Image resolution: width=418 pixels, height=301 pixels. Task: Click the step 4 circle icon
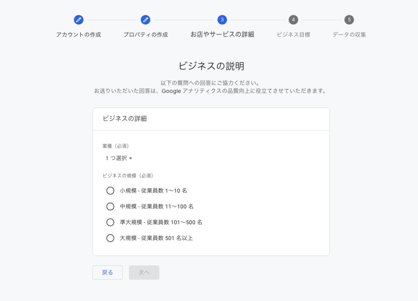293,20
